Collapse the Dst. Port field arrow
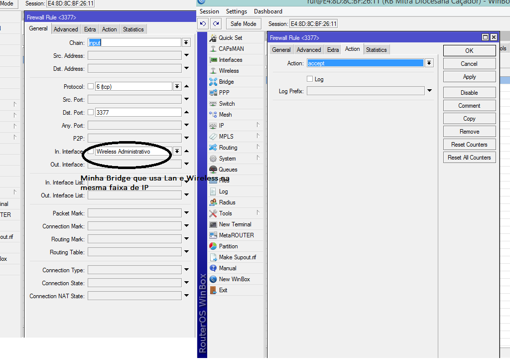Image resolution: width=510 pixels, height=363 pixels. click(186, 112)
